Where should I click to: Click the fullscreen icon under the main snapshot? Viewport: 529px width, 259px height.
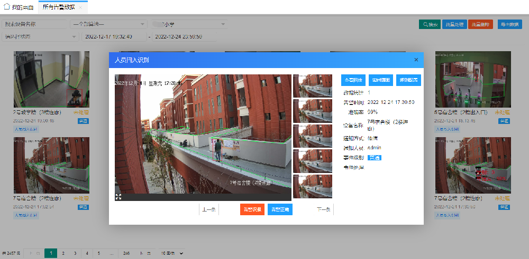(x=118, y=197)
